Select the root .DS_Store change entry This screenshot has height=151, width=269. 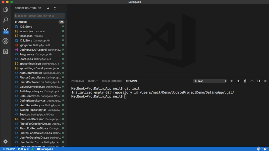[x=39, y=27]
